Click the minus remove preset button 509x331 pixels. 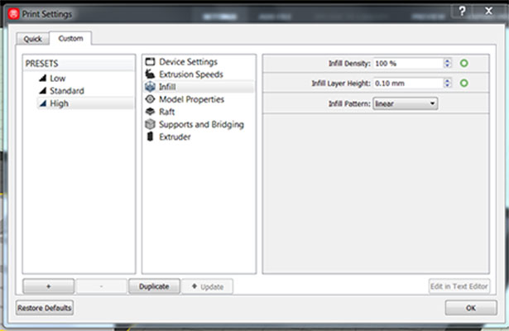101,286
